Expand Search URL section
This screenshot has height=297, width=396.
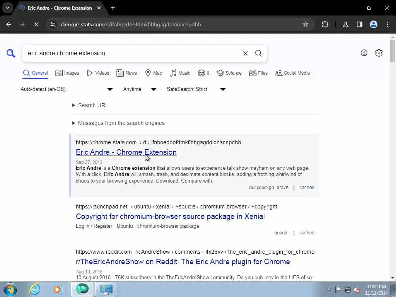click(90, 105)
